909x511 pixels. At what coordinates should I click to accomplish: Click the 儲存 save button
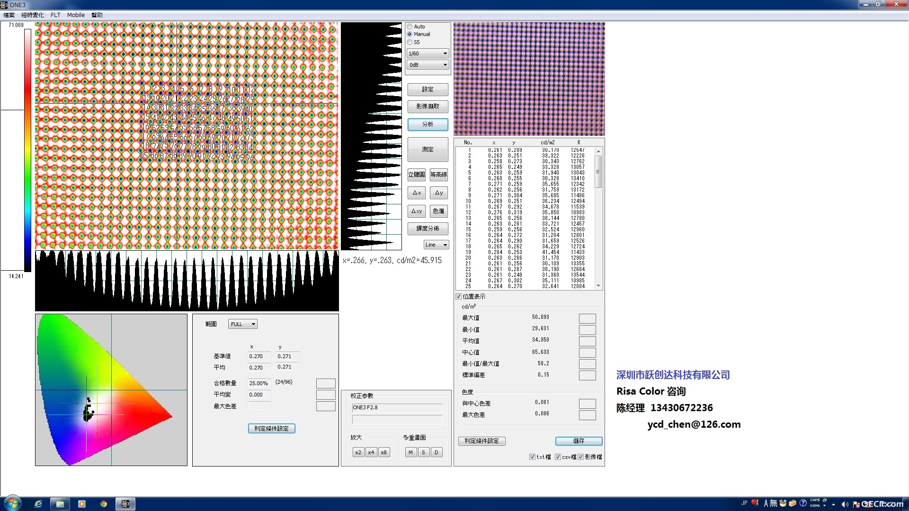(x=579, y=441)
